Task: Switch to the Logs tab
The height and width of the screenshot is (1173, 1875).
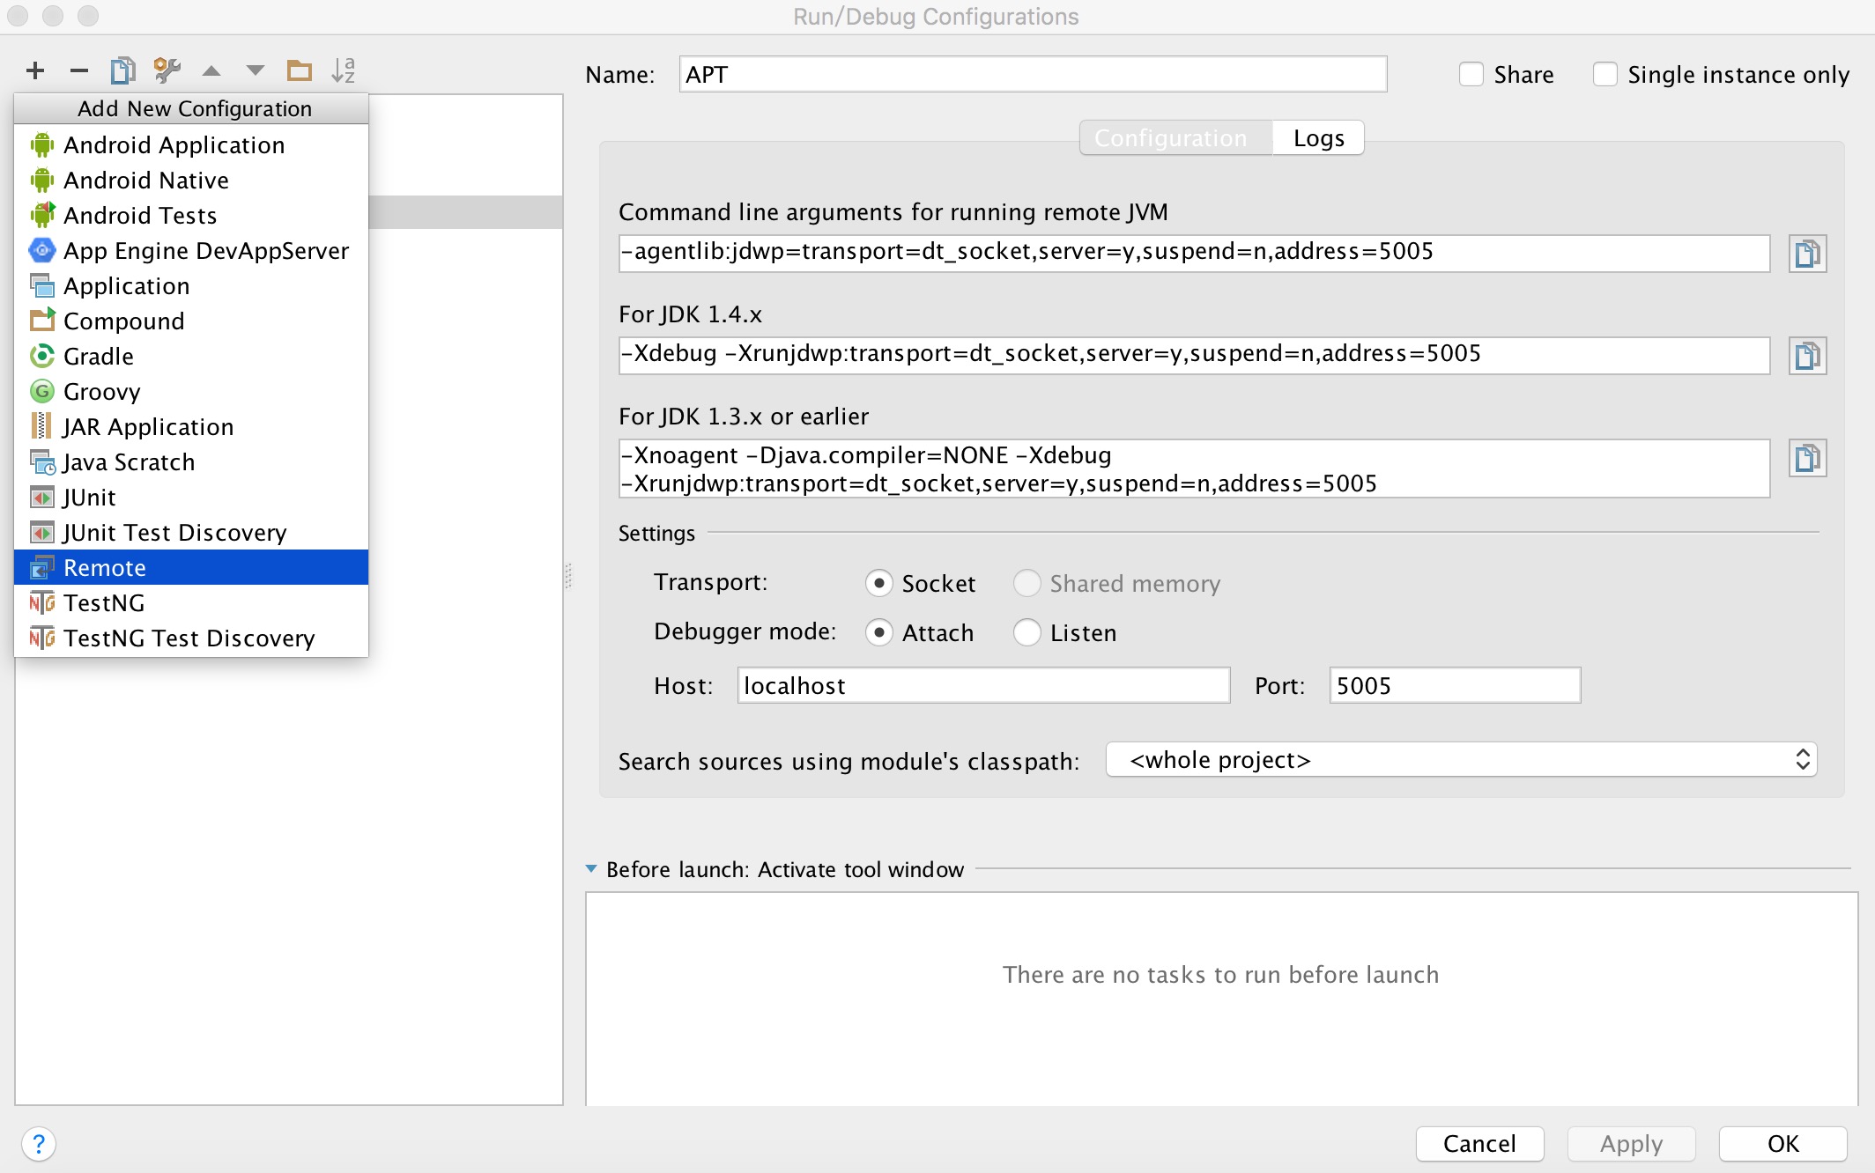Action: tap(1316, 136)
